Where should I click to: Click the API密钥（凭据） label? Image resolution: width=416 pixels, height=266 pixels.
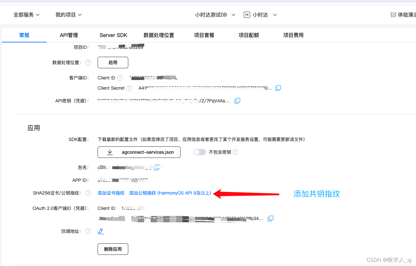pos(72,101)
